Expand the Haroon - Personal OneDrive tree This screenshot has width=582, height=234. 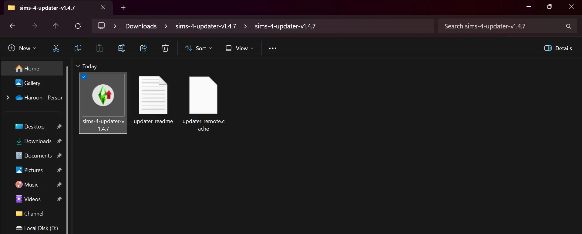point(8,97)
